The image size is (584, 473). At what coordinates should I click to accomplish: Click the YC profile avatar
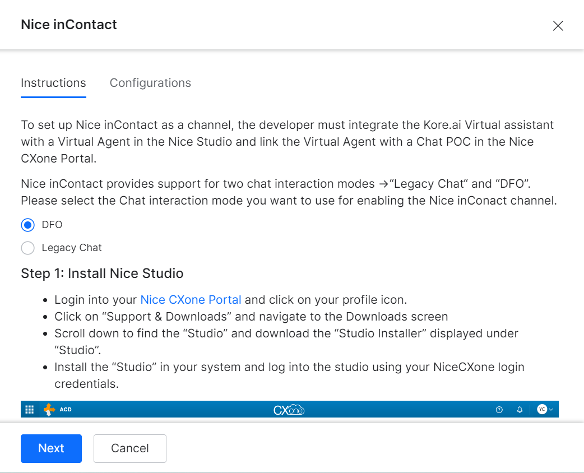pyautogui.click(x=541, y=410)
